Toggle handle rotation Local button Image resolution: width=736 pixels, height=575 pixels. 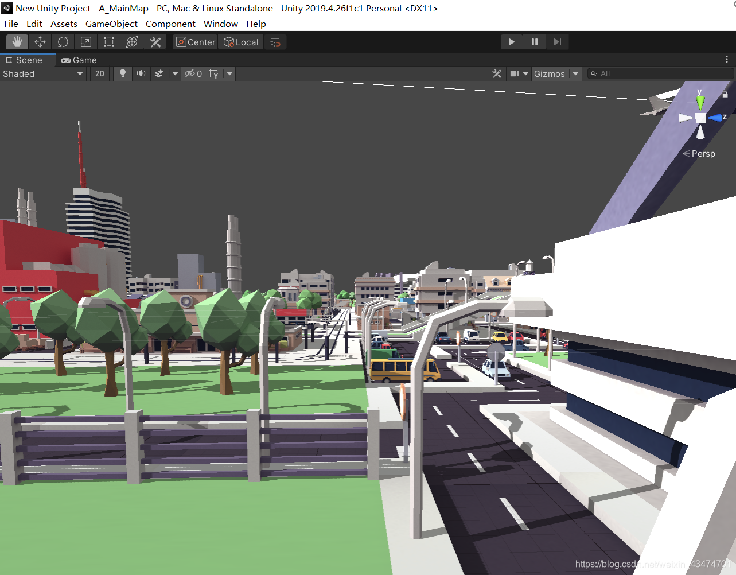(241, 42)
